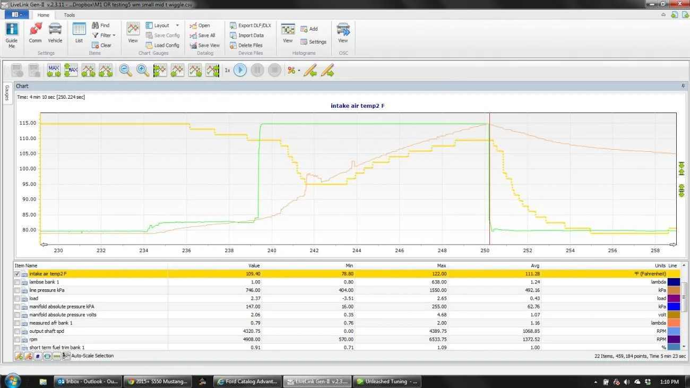
Task: Open the Guide Me helper
Action: (11, 35)
